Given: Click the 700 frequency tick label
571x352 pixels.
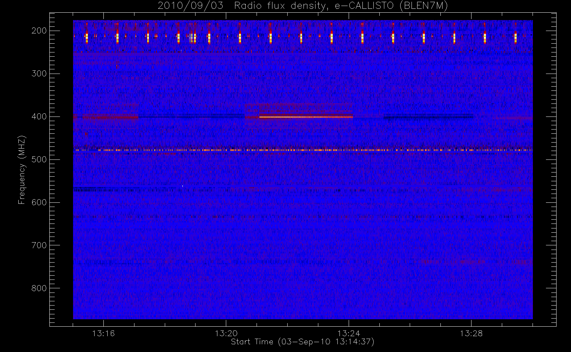Looking at the screenshot, I should [39, 245].
